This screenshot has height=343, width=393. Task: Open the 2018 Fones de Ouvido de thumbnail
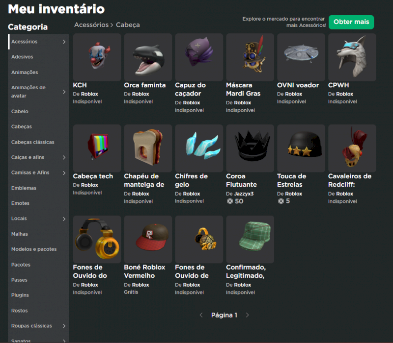(199, 239)
